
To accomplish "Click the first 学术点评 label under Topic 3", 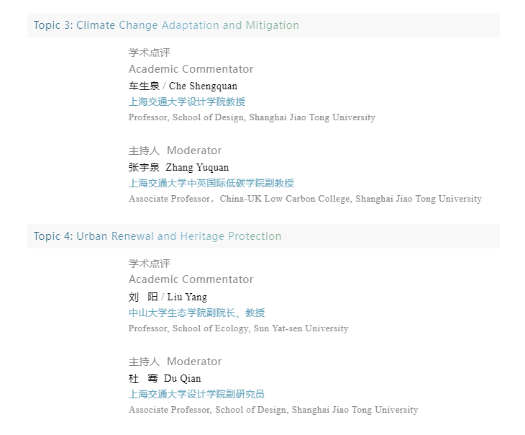I will pos(150,53).
